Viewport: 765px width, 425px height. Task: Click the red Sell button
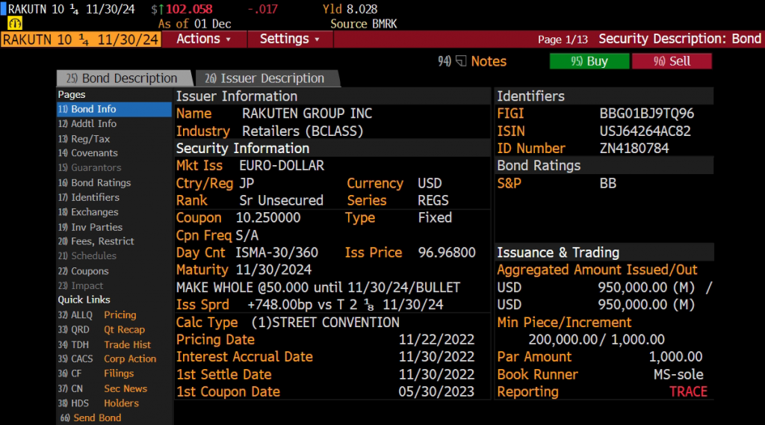pos(672,61)
